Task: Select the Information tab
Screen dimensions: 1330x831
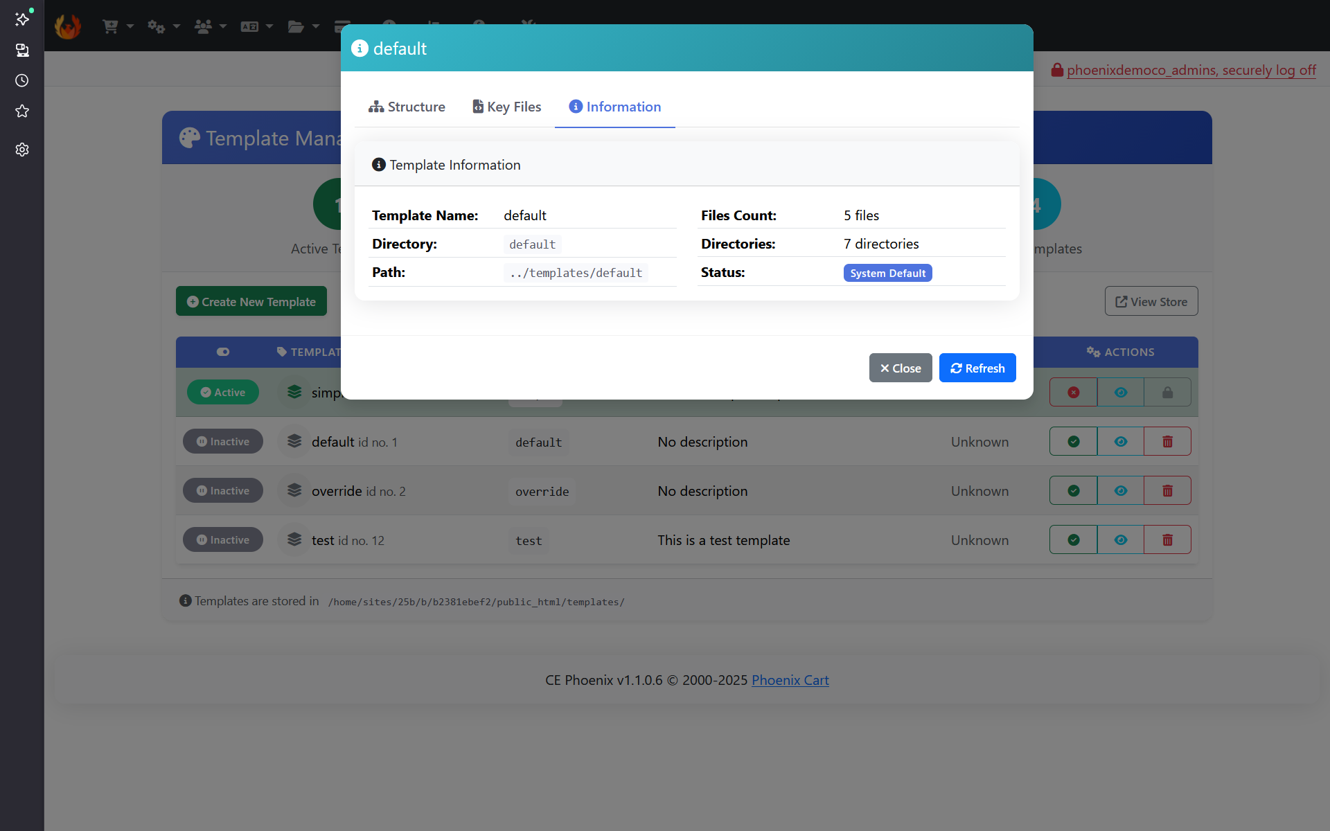Action: pyautogui.click(x=615, y=107)
